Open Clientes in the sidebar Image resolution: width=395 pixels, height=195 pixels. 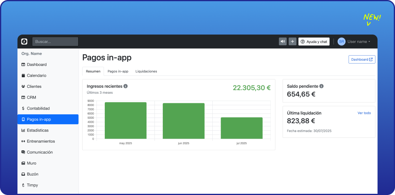(x=48, y=87)
